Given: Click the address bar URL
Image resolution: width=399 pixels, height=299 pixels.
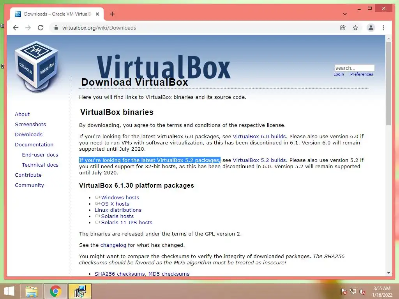Looking at the screenshot, I should (99, 28).
